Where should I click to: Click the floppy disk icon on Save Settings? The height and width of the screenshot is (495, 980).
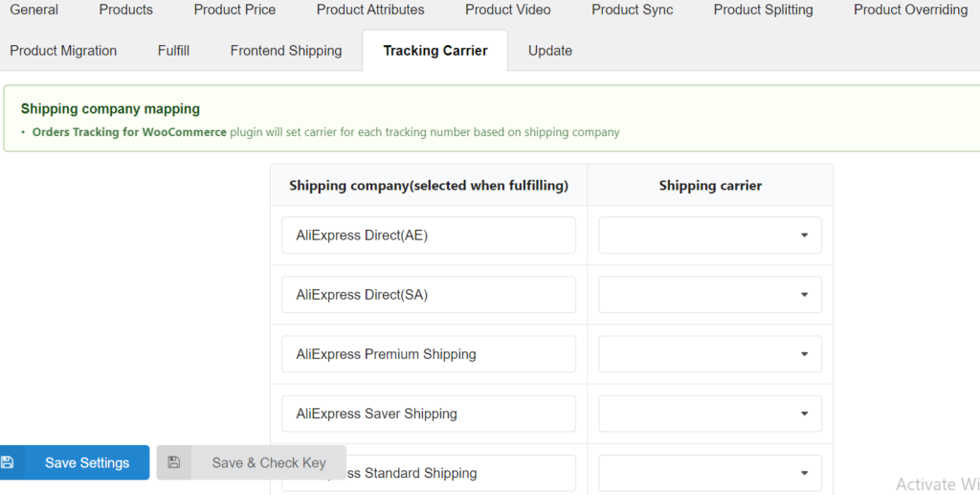(8, 462)
